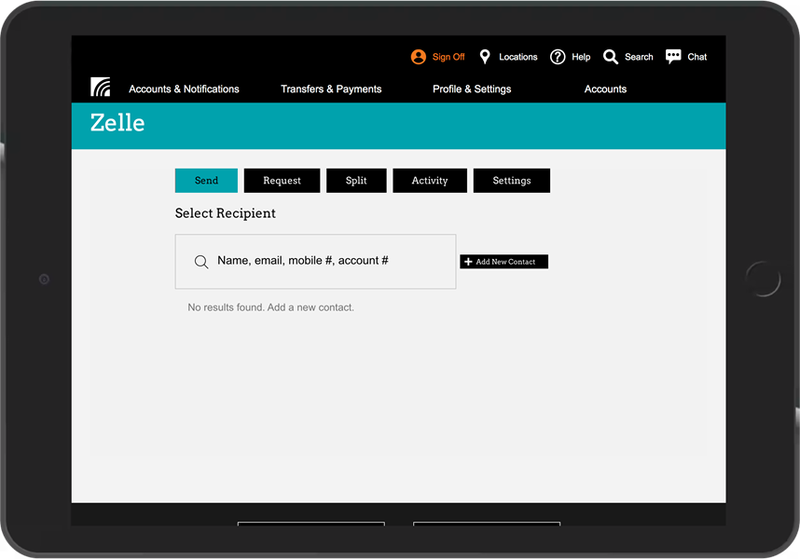
Task: Open the Activity tab
Action: click(430, 181)
